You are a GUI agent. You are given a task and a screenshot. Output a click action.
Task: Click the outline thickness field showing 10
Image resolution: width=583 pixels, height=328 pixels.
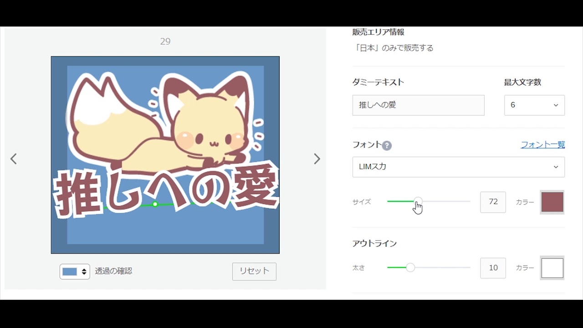tap(493, 268)
